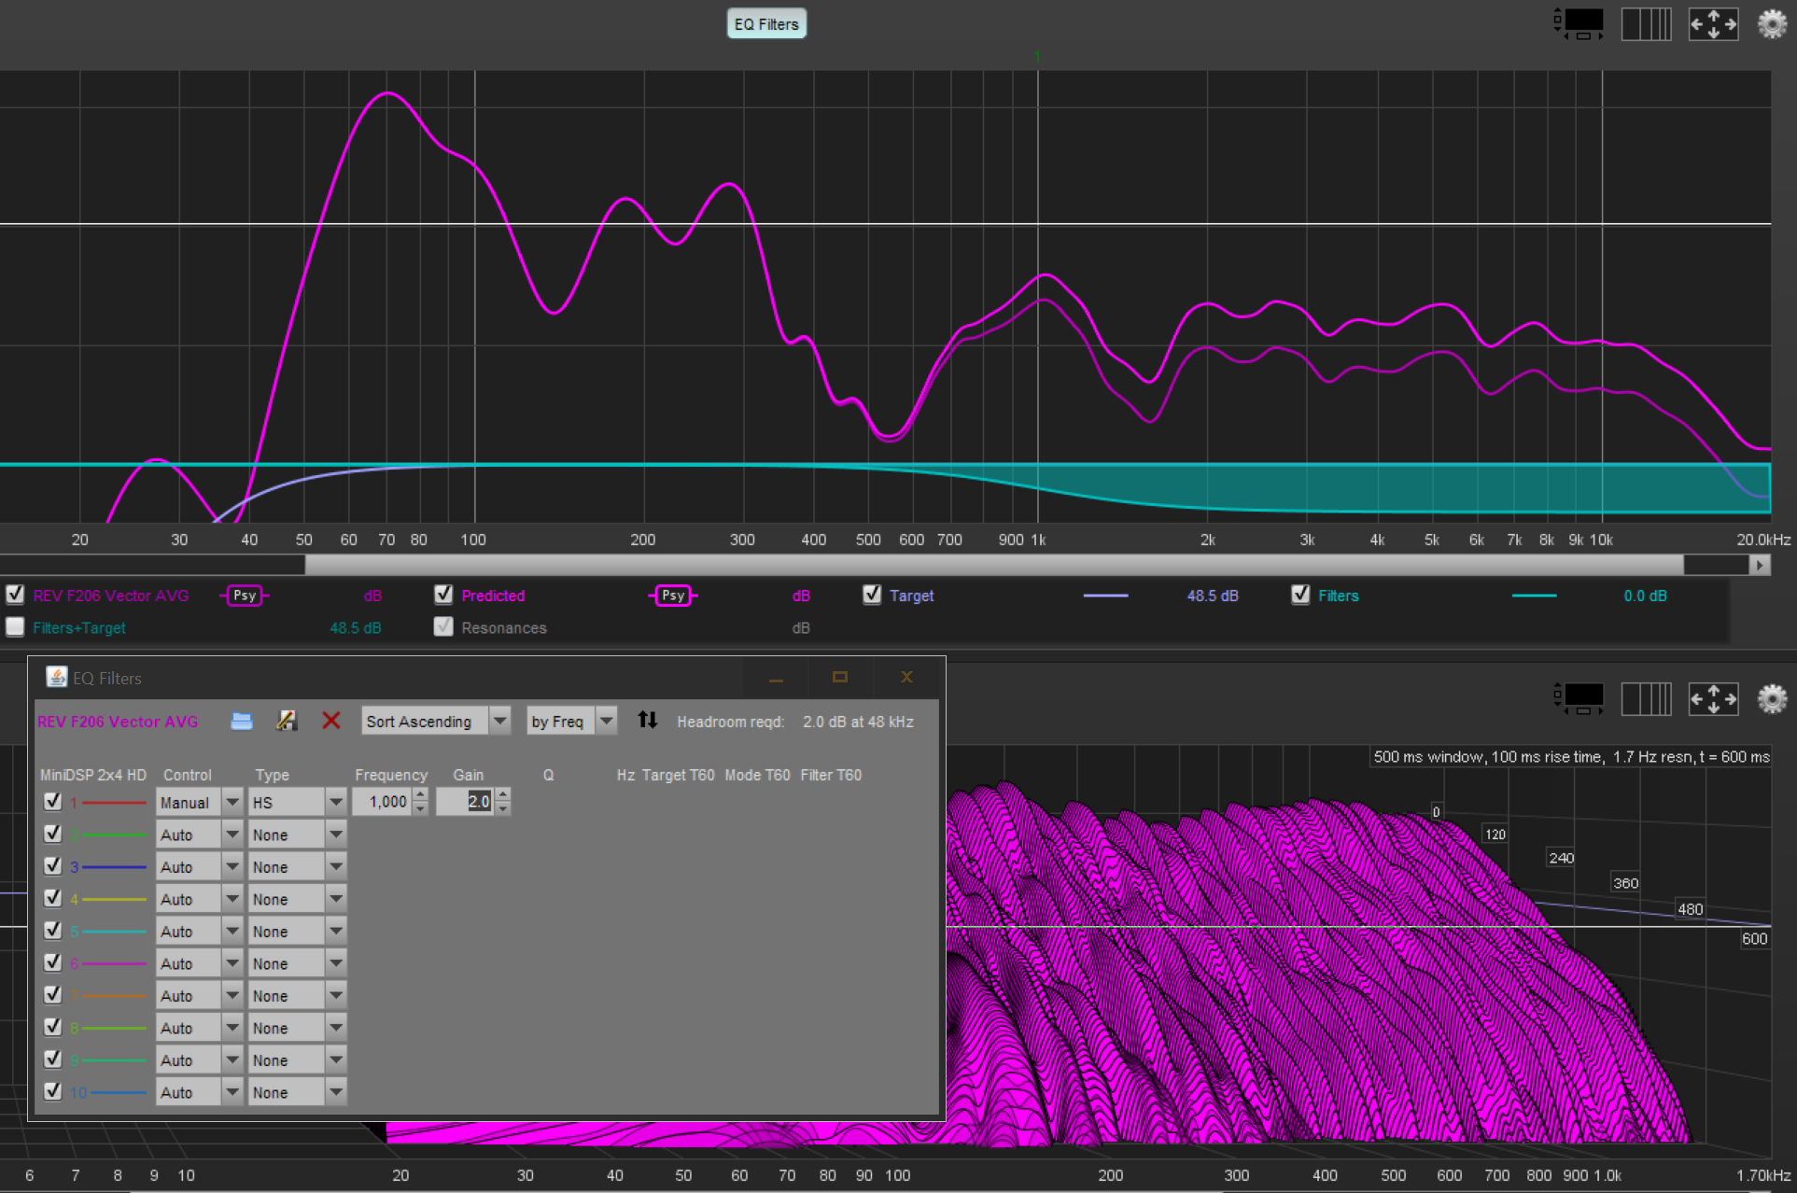Open filter 1 Control dropdown showing Manual
This screenshot has width=1797, height=1193.
[199, 802]
